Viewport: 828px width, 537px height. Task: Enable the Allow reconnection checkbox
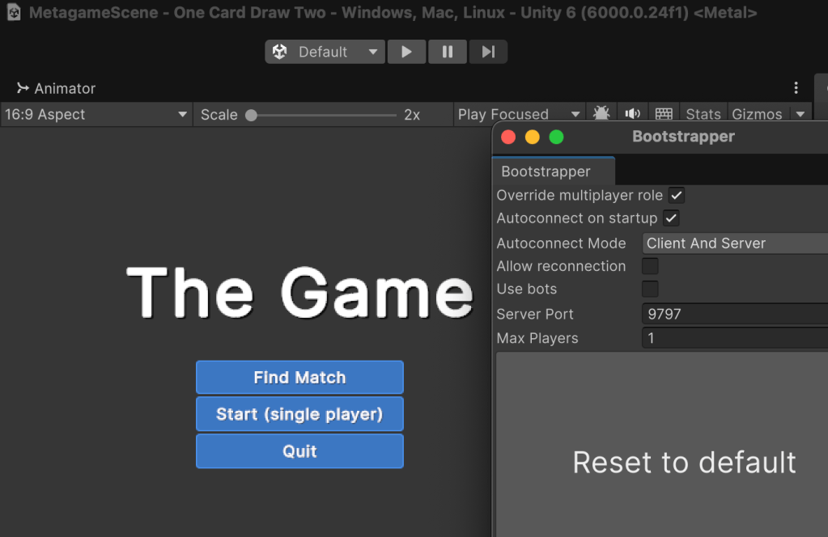(650, 266)
